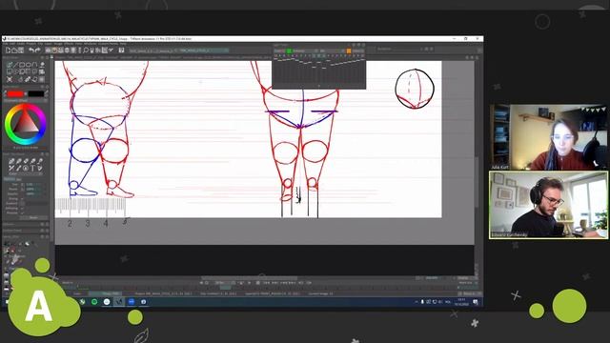
Task: Click the X icon in the main tool panel
Action: [x=10, y=79]
